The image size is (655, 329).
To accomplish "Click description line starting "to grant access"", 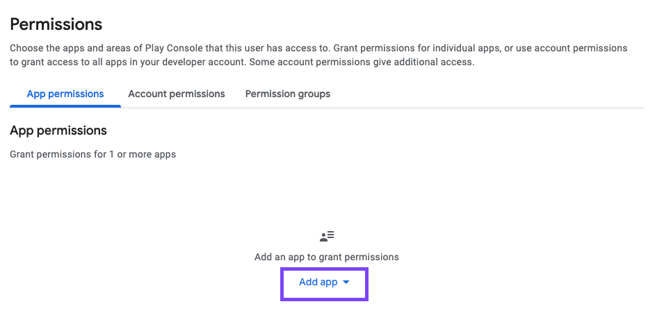I will [242, 62].
